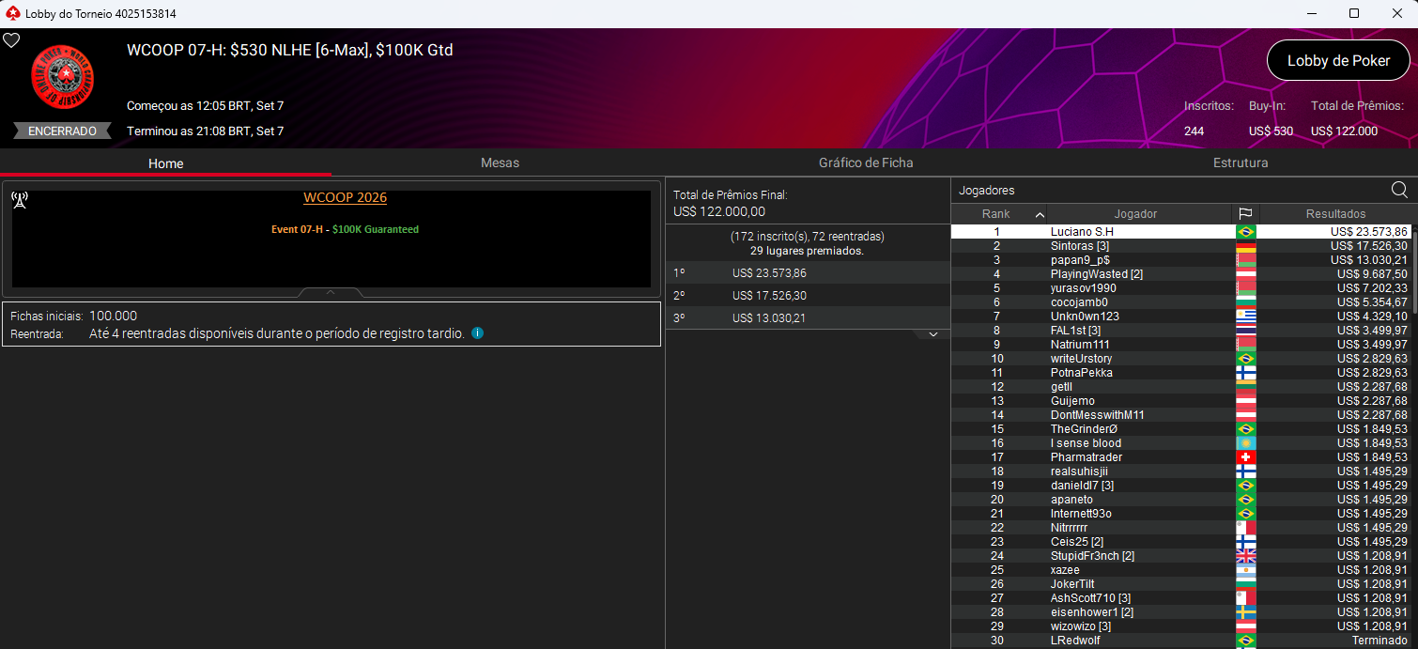
Task: Click the flag next to PotnaPekka
Action: [x=1246, y=373]
